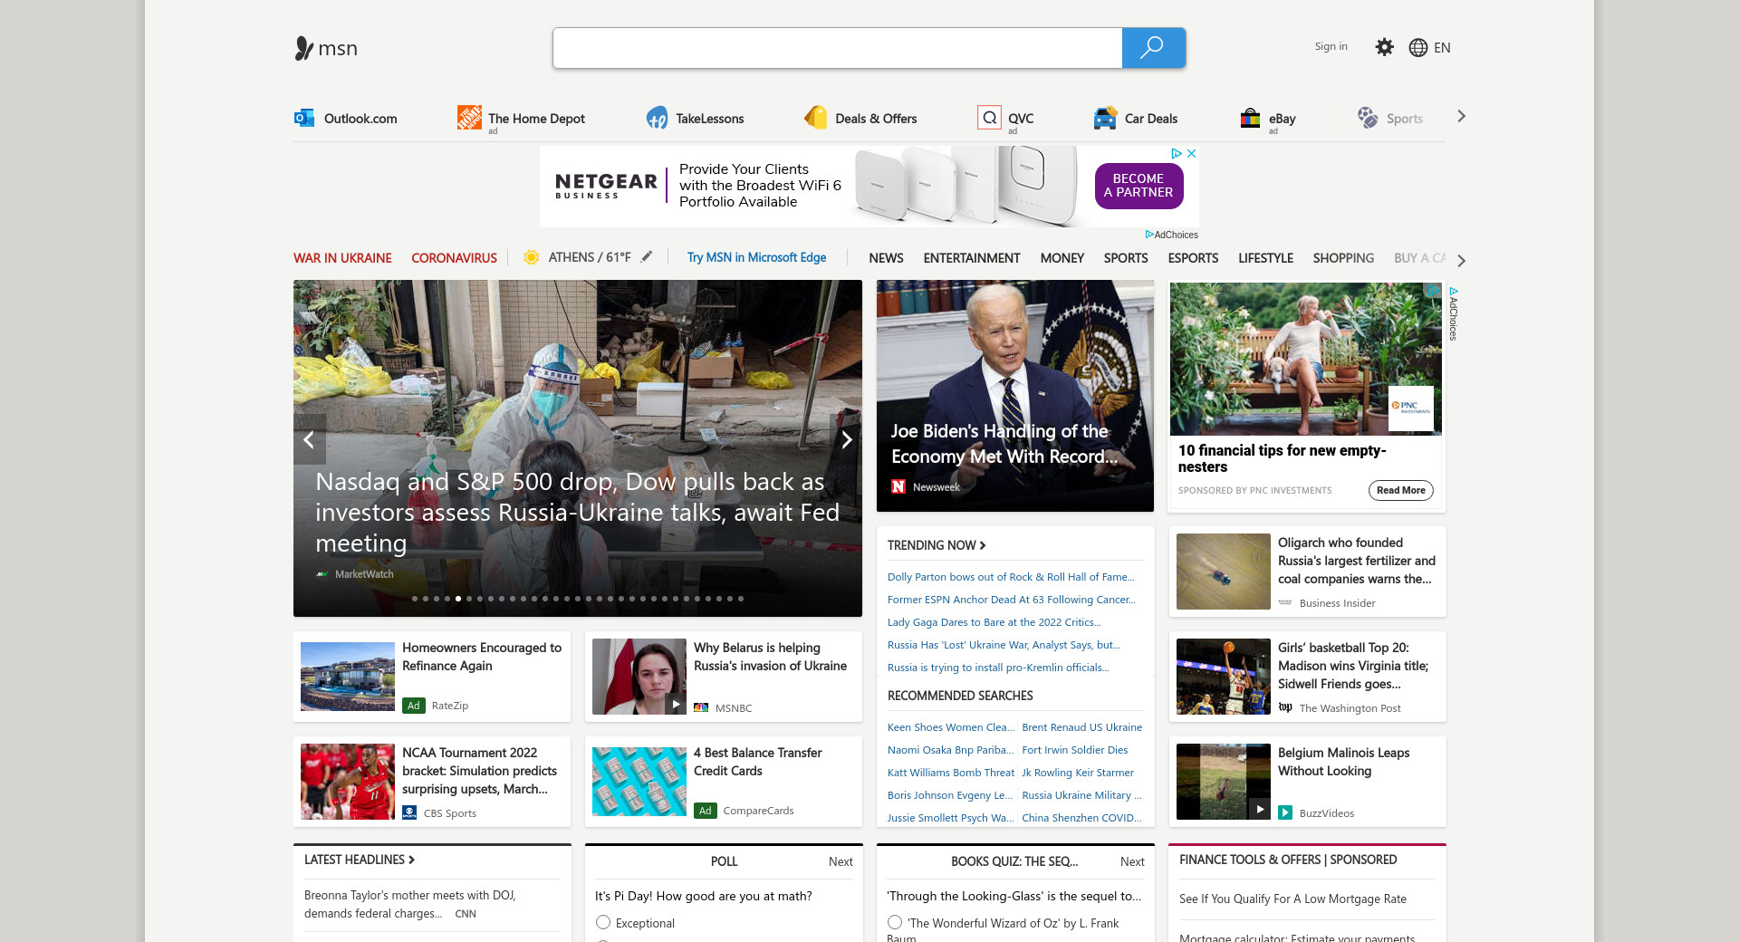
Task: Select the Exceptional poll option
Action: click(603, 922)
